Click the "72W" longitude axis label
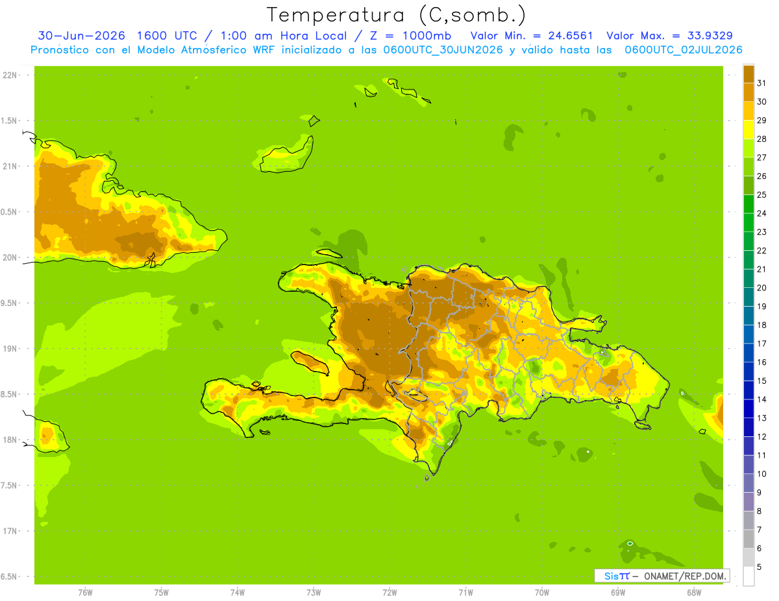This screenshot has width=779, height=601. coord(389,593)
